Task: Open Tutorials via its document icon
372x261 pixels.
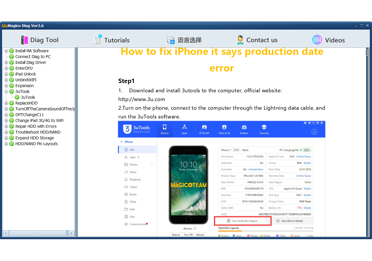Action: point(98,40)
